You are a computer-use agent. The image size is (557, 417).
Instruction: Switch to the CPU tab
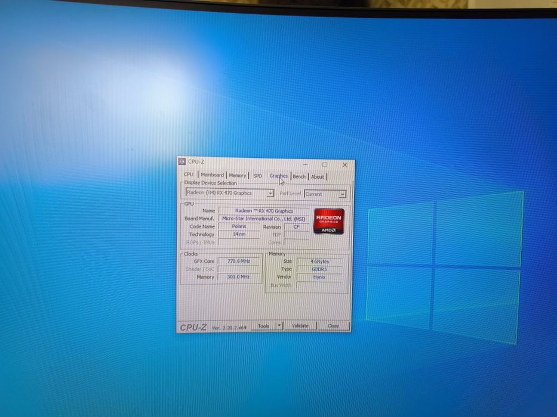(x=189, y=174)
